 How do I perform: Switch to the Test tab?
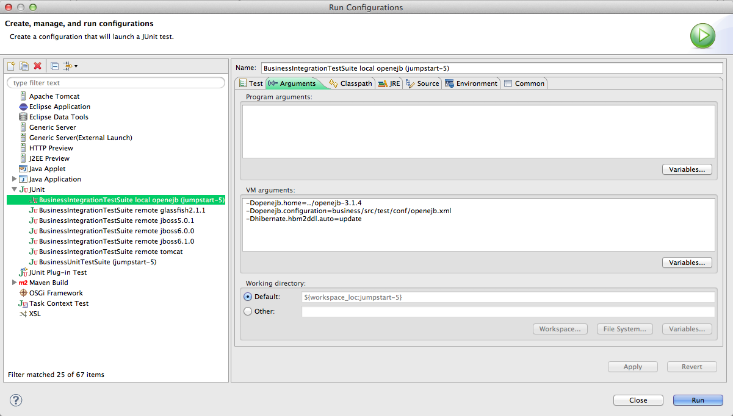(x=250, y=83)
